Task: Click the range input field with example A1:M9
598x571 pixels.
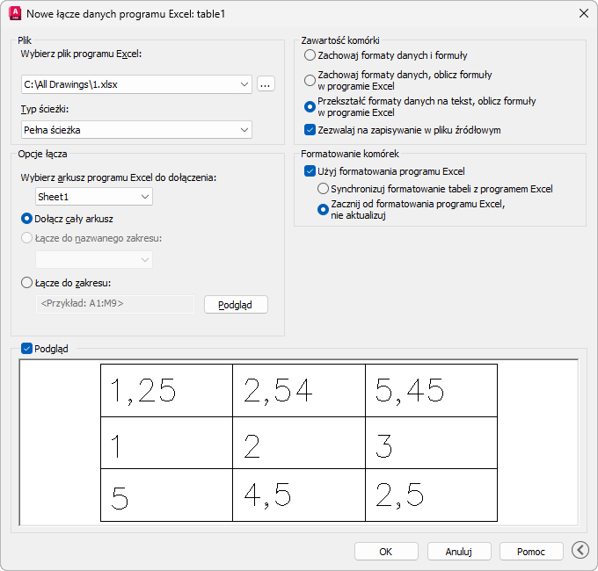Action: [115, 304]
